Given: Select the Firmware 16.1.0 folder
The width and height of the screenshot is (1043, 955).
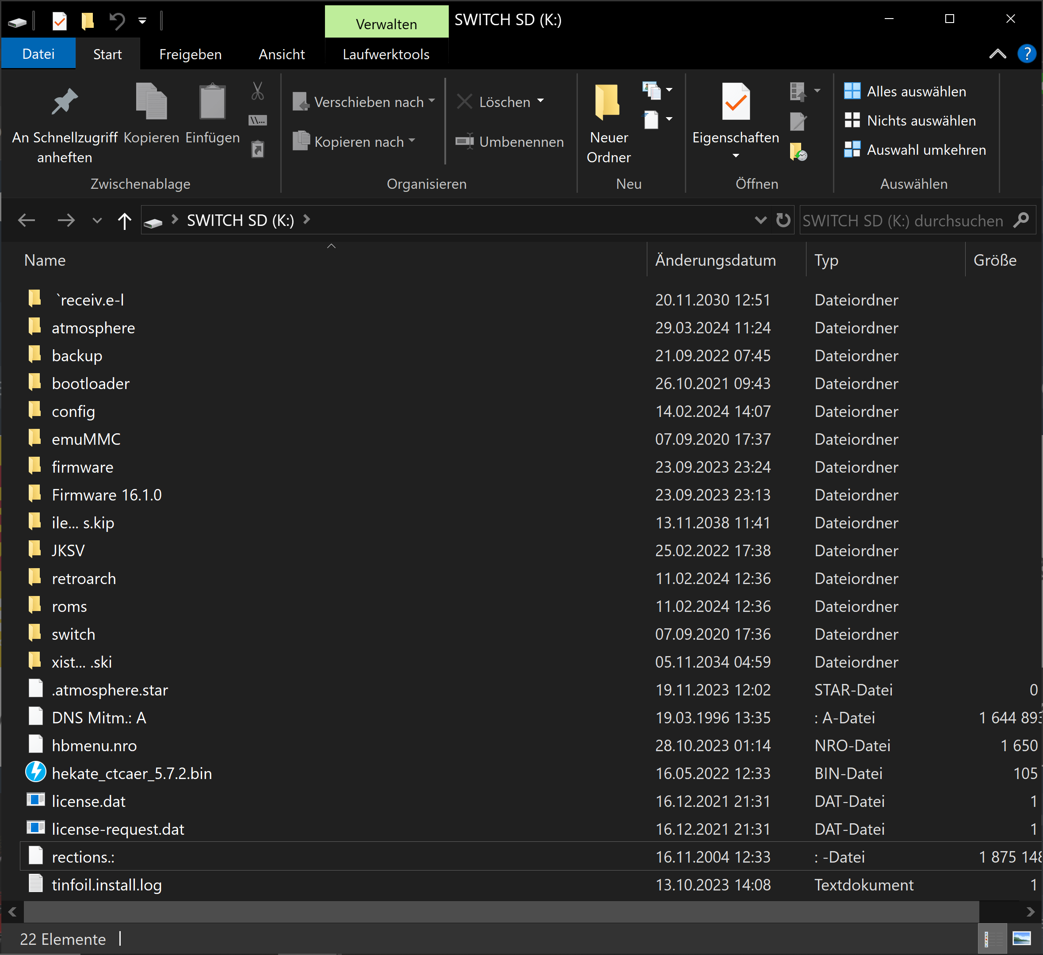Looking at the screenshot, I should (107, 495).
